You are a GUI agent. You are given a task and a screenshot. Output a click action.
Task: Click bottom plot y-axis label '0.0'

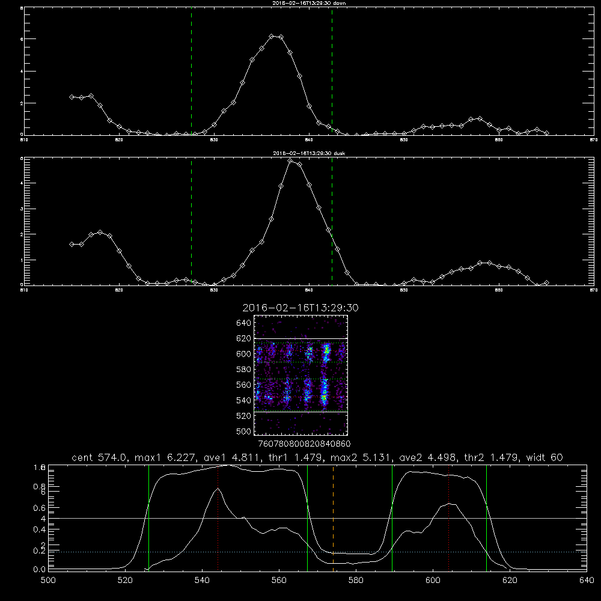tap(40, 570)
